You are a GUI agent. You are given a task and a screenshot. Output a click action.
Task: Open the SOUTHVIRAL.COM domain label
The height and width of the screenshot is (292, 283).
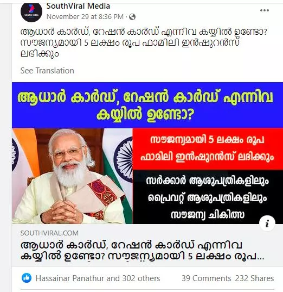(x=49, y=233)
